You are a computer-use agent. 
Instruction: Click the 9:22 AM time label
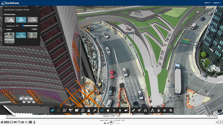click(x=117, y=120)
